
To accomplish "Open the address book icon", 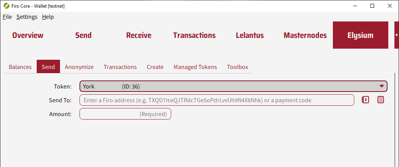I will click(x=365, y=100).
